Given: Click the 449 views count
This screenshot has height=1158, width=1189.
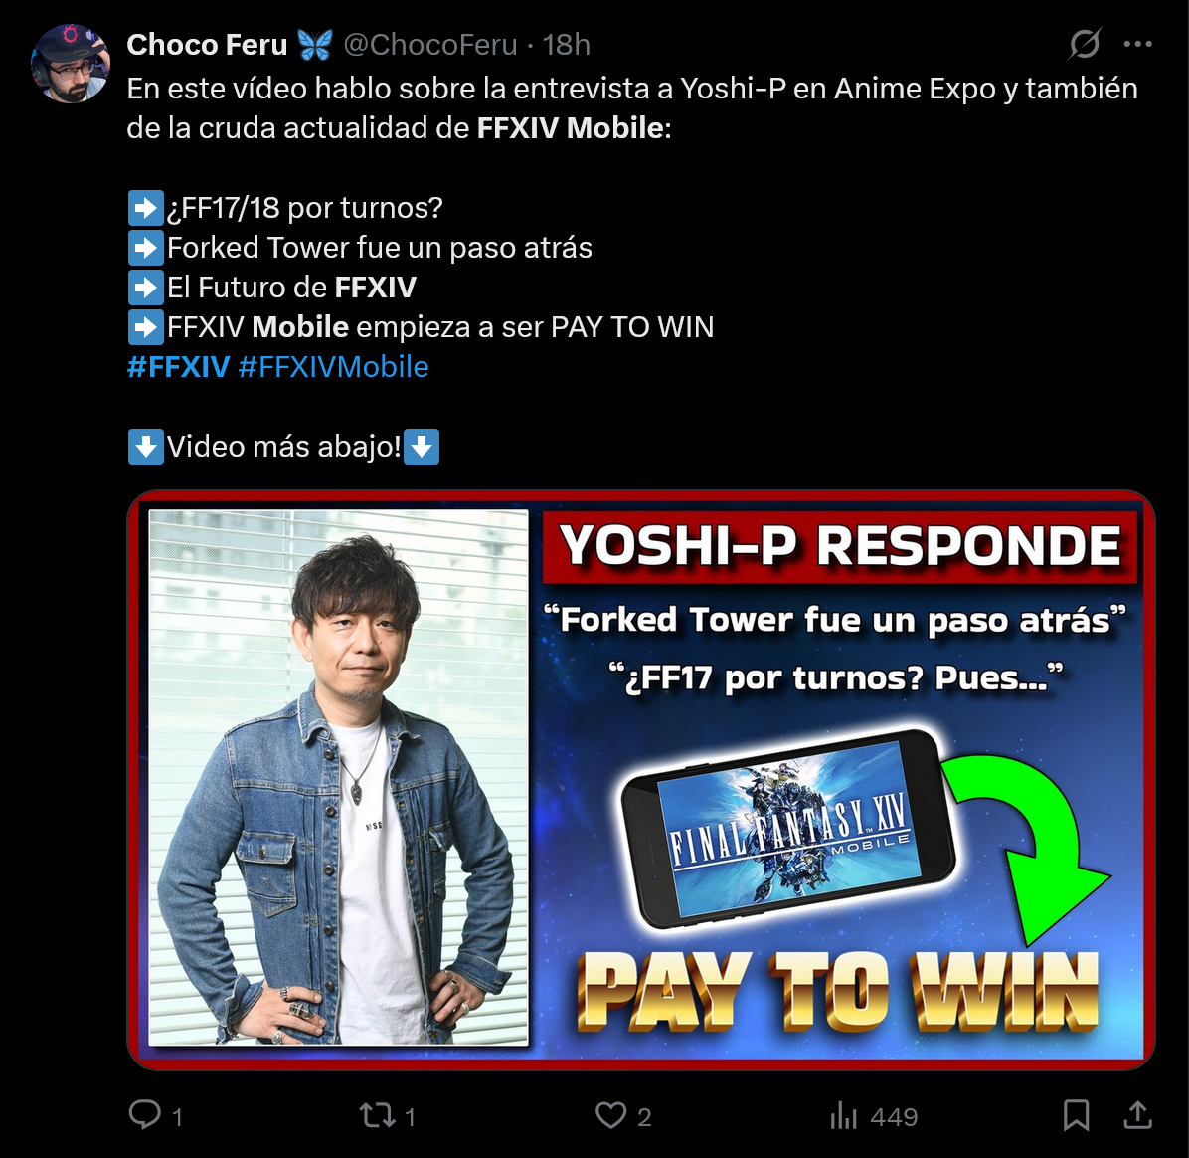Looking at the screenshot, I should [x=894, y=1117].
